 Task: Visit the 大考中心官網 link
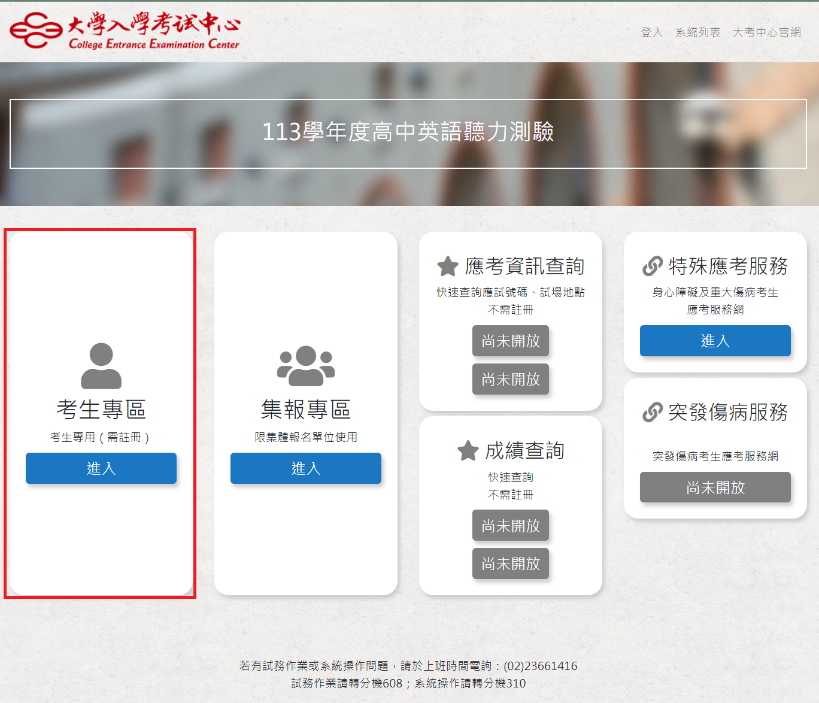point(767,32)
